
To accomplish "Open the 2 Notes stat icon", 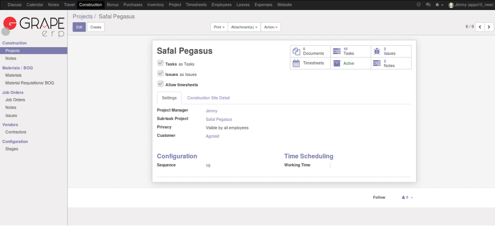I will coord(377,63).
